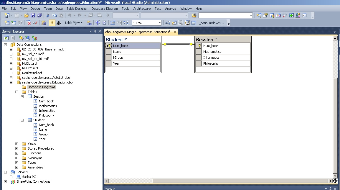Expand the Northwind.sdf connection
This screenshot has height=190, width=340.
(11, 73)
